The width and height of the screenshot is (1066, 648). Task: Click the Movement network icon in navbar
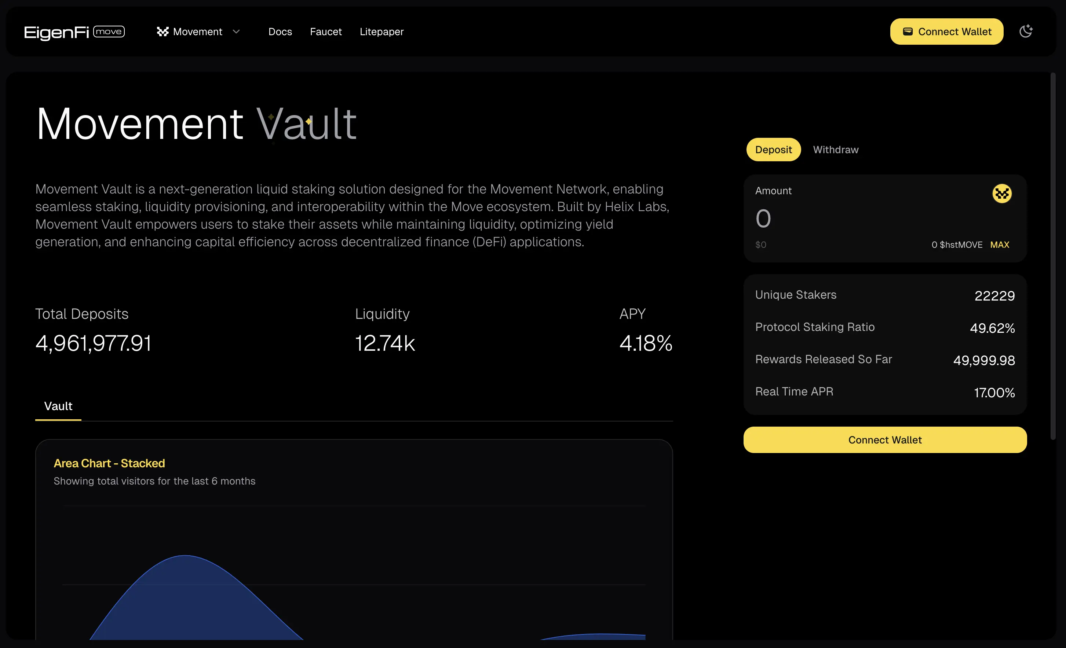pyautogui.click(x=163, y=32)
